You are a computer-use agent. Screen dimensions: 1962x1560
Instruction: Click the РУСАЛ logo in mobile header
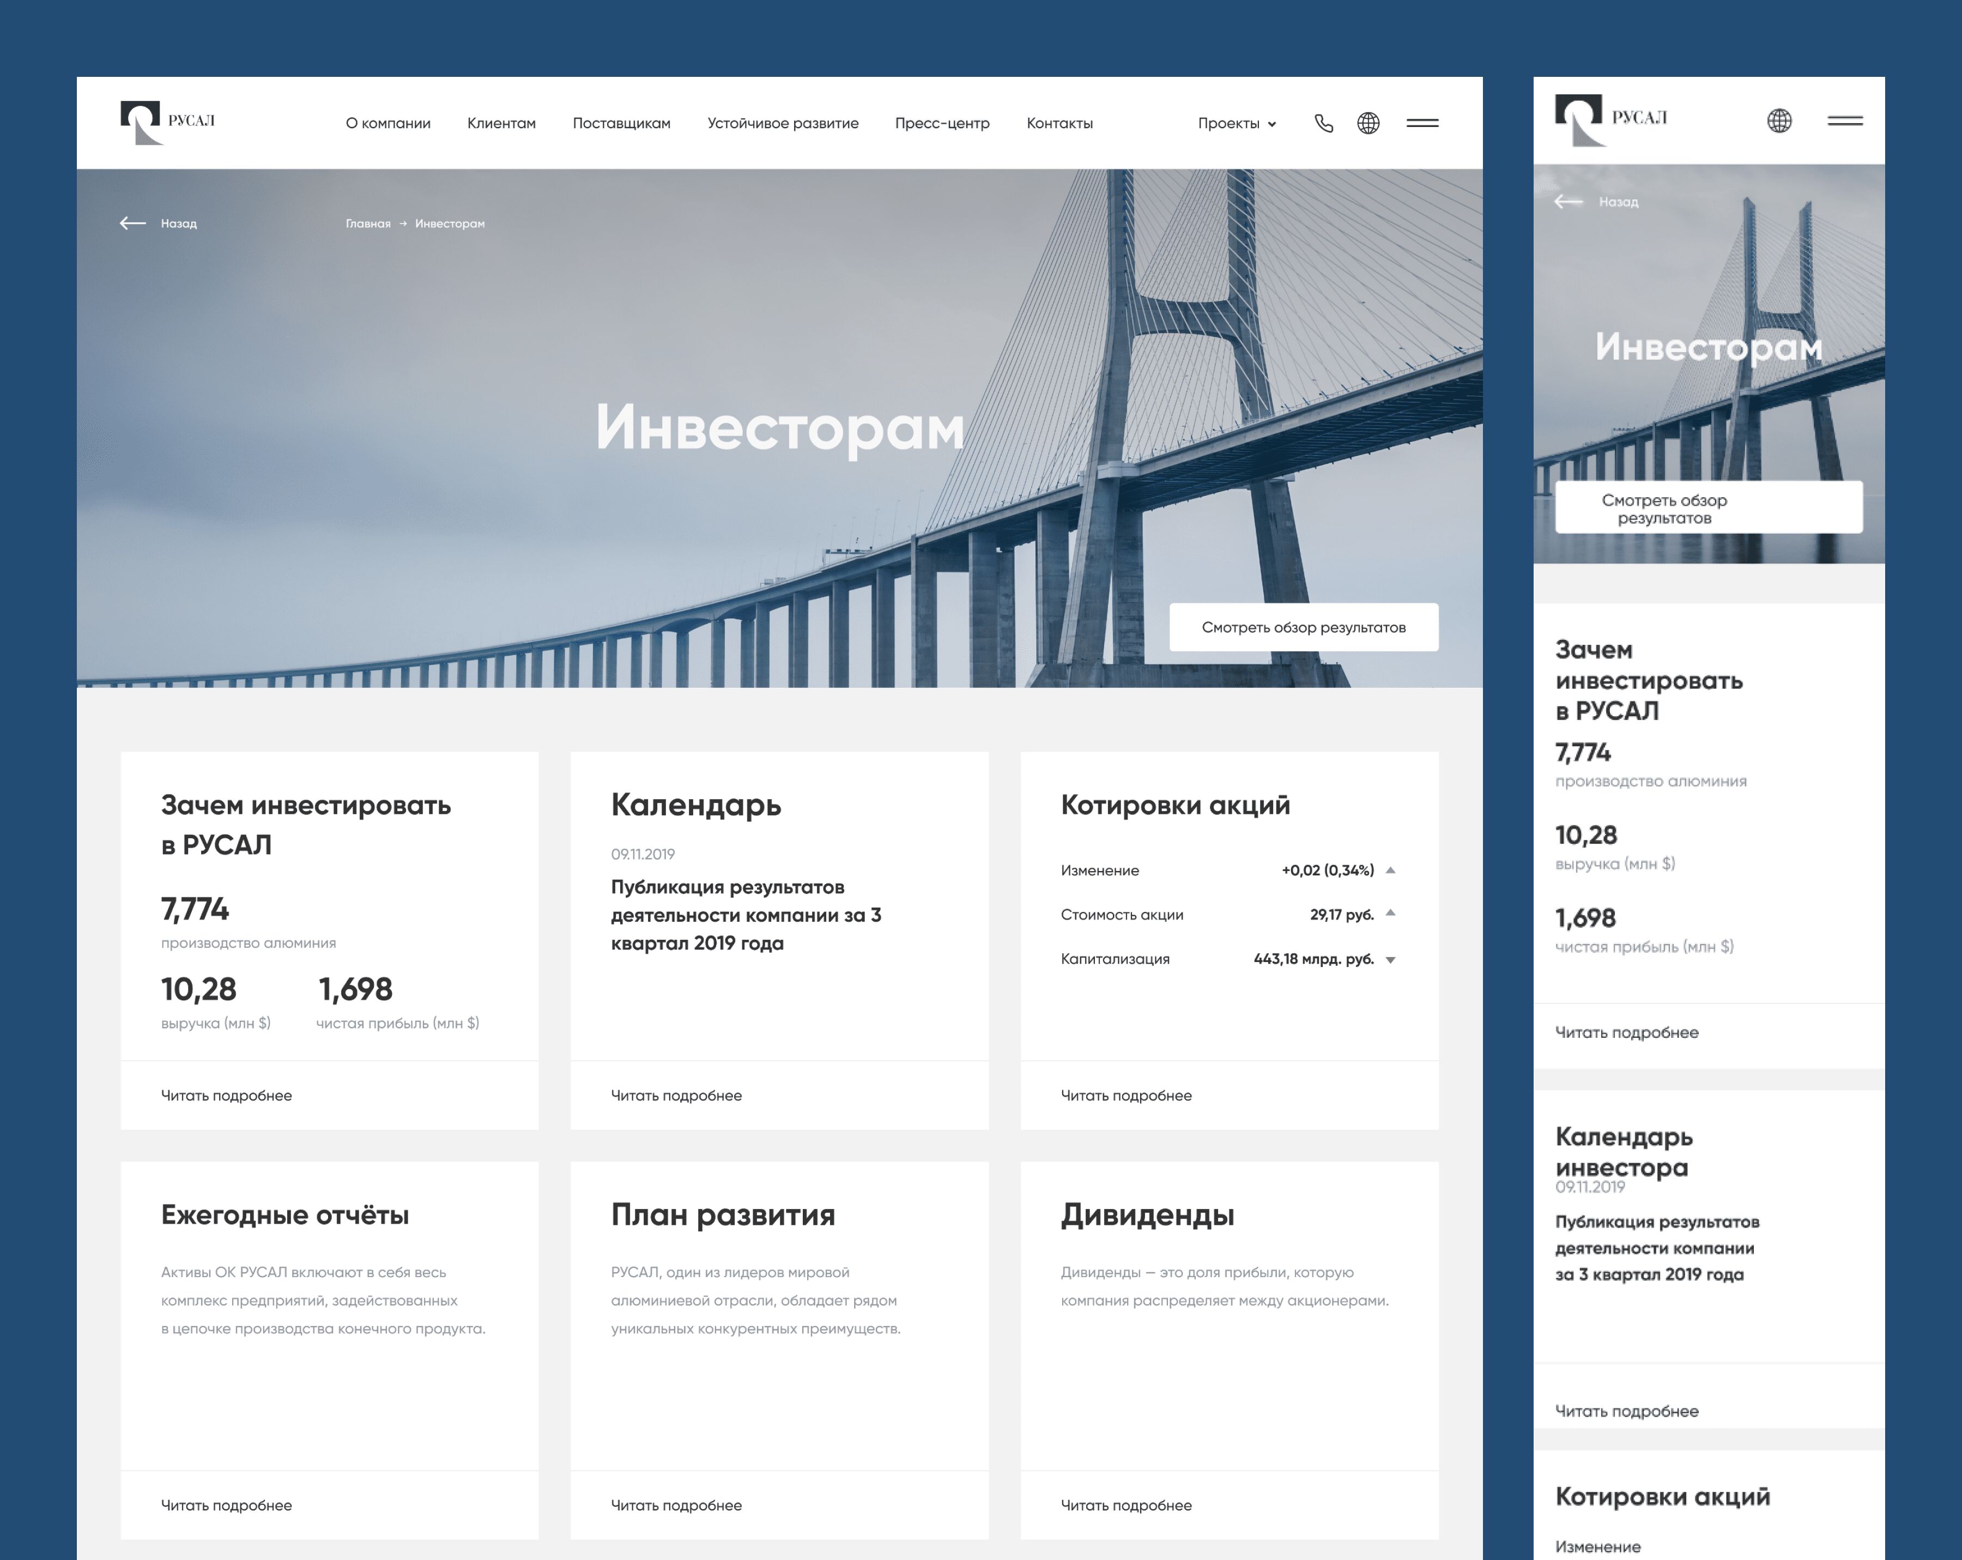click(1612, 117)
